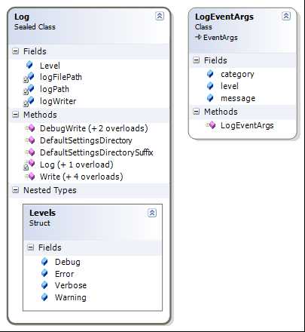Image resolution: width=305 pixels, height=332 pixels.
Task: Collapse the Methods section of Log class
Action: coord(16,115)
